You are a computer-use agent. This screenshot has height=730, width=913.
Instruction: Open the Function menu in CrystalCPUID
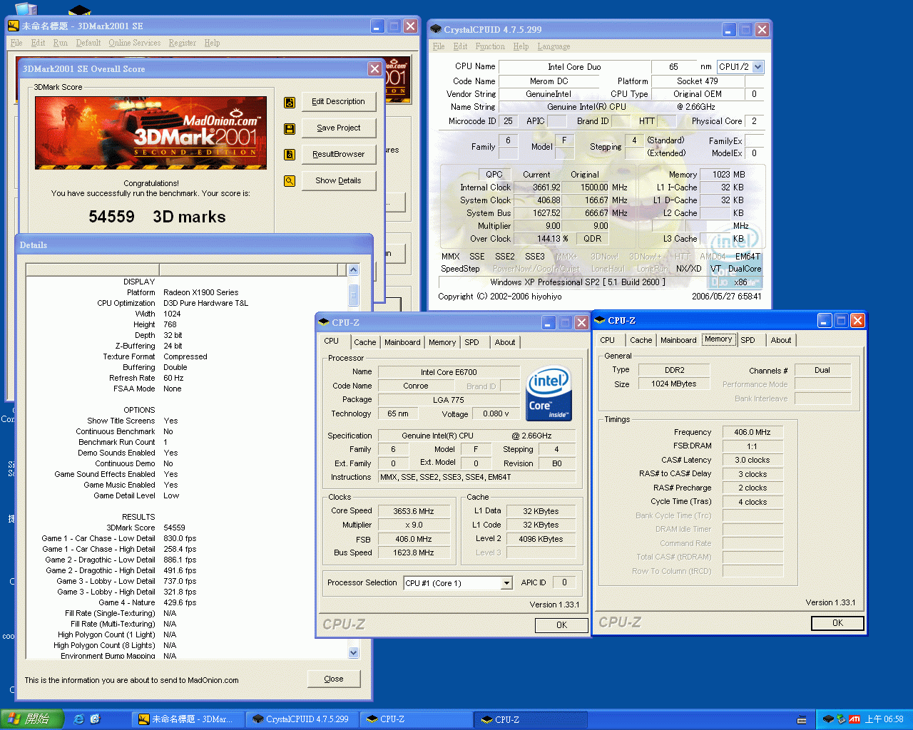click(x=490, y=46)
